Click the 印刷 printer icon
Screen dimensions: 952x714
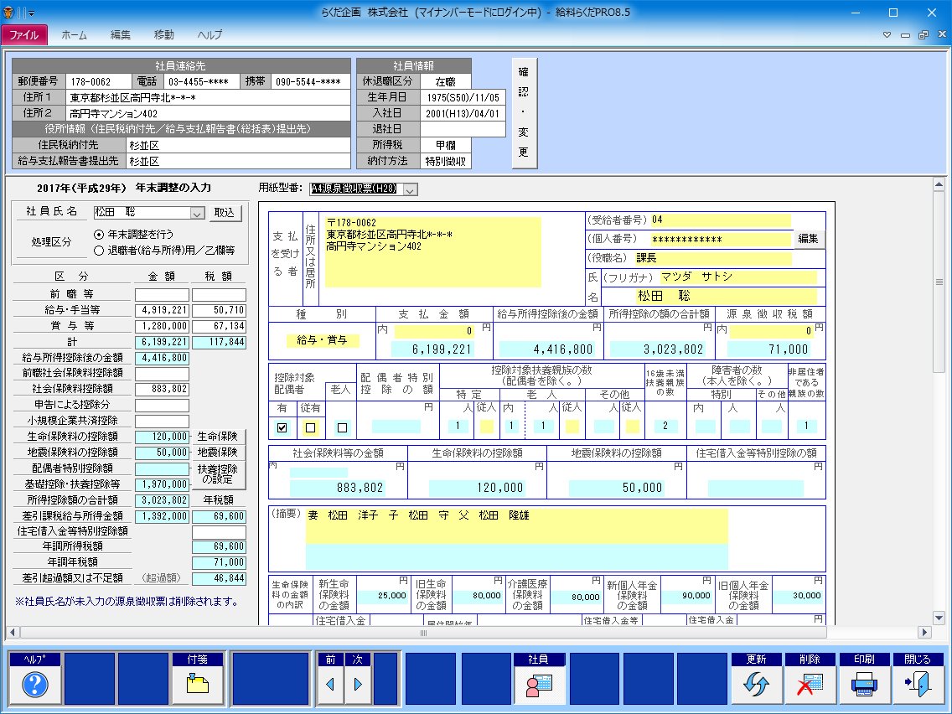864,684
